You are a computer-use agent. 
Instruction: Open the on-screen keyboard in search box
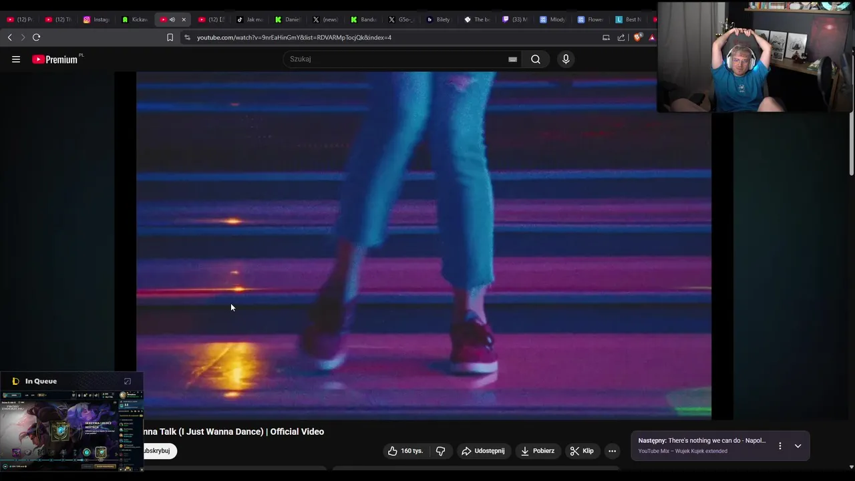(512, 59)
